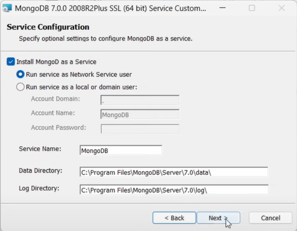Viewport: 297px width, 231px height.
Task: Click the Account Password label
Action: [58, 128]
